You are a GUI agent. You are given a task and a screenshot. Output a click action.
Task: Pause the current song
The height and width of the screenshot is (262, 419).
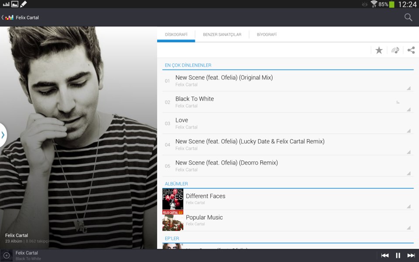(x=398, y=255)
